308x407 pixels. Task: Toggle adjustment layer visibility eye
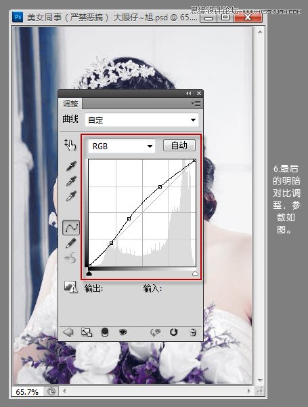coord(123,332)
